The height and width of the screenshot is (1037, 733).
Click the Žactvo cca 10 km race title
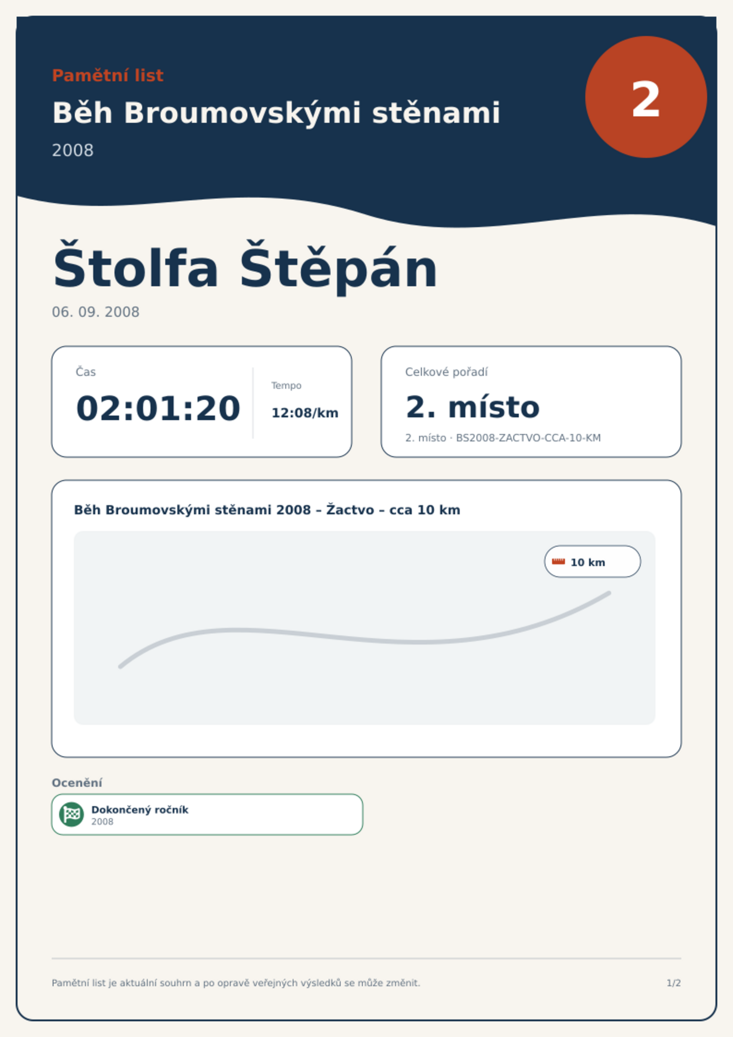click(x=267, y=510)
